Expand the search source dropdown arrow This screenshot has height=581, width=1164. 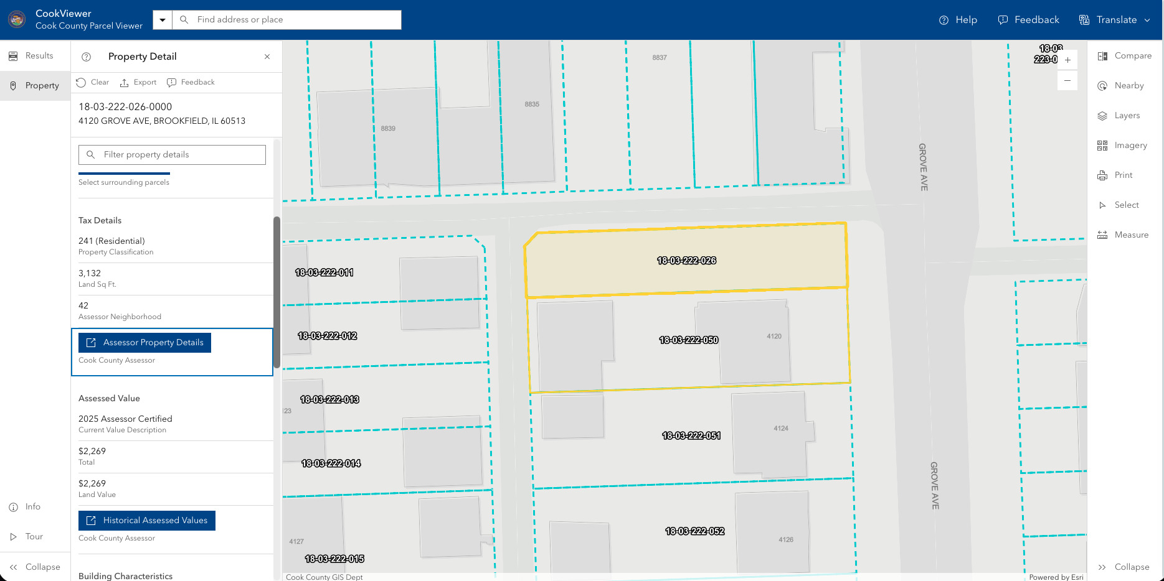coord(163,20)
